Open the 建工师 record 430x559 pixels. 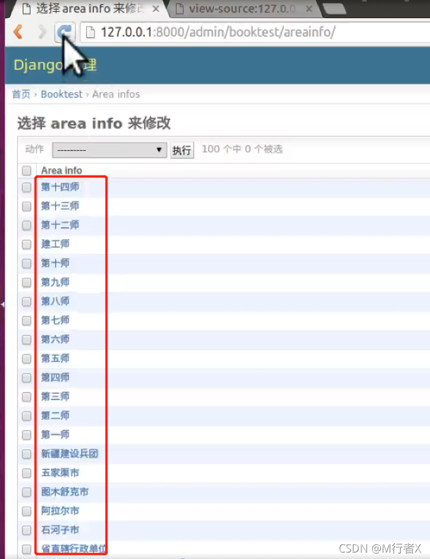click(x=55, y=244)
